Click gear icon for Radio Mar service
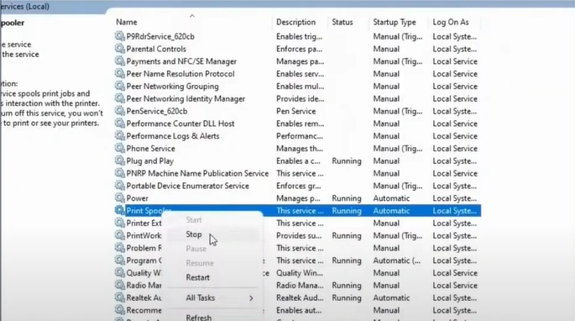Image resolution: width=575 pixels, height=321 pixels. point(119,286)
